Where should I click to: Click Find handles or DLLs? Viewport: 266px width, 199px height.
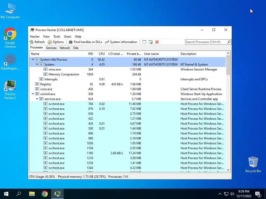[x=85, y=42]
